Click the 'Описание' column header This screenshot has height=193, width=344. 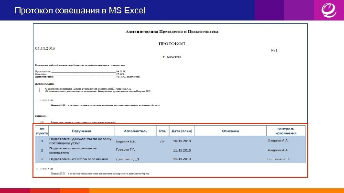pos(230,131)
